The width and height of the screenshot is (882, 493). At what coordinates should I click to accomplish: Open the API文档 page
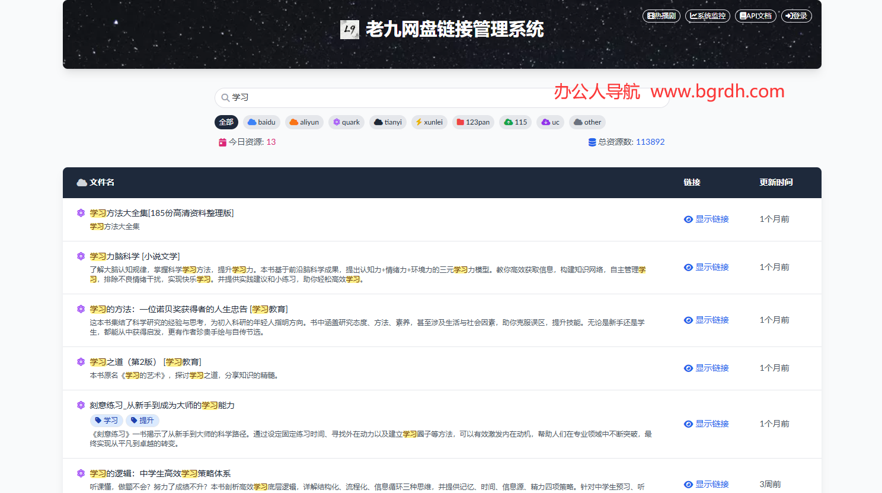[x=755, y=16]
